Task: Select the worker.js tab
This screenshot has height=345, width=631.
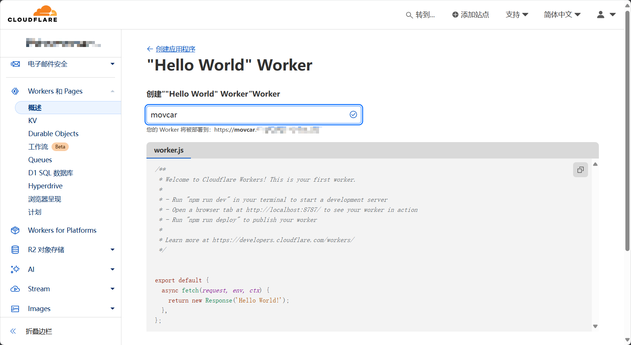Action: click(x=169, y=150)
